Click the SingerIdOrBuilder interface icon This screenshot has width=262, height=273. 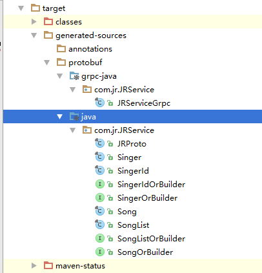(x=100, y=184)
